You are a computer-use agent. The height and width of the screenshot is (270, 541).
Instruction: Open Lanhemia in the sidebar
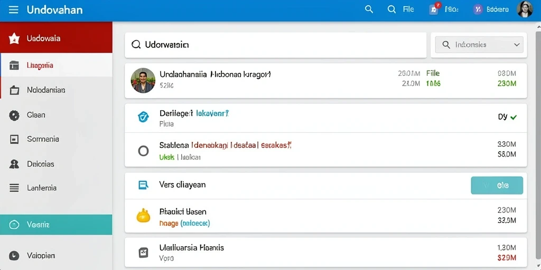(56, 188)
